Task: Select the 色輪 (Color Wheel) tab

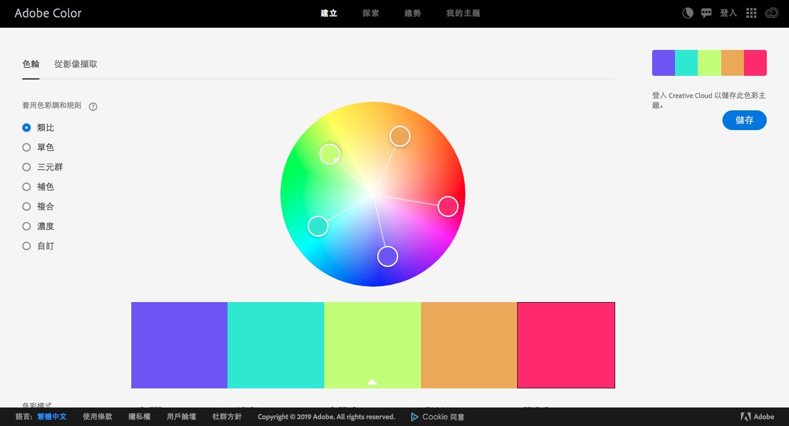Action: pyautogui.click(x=31, y=64)
